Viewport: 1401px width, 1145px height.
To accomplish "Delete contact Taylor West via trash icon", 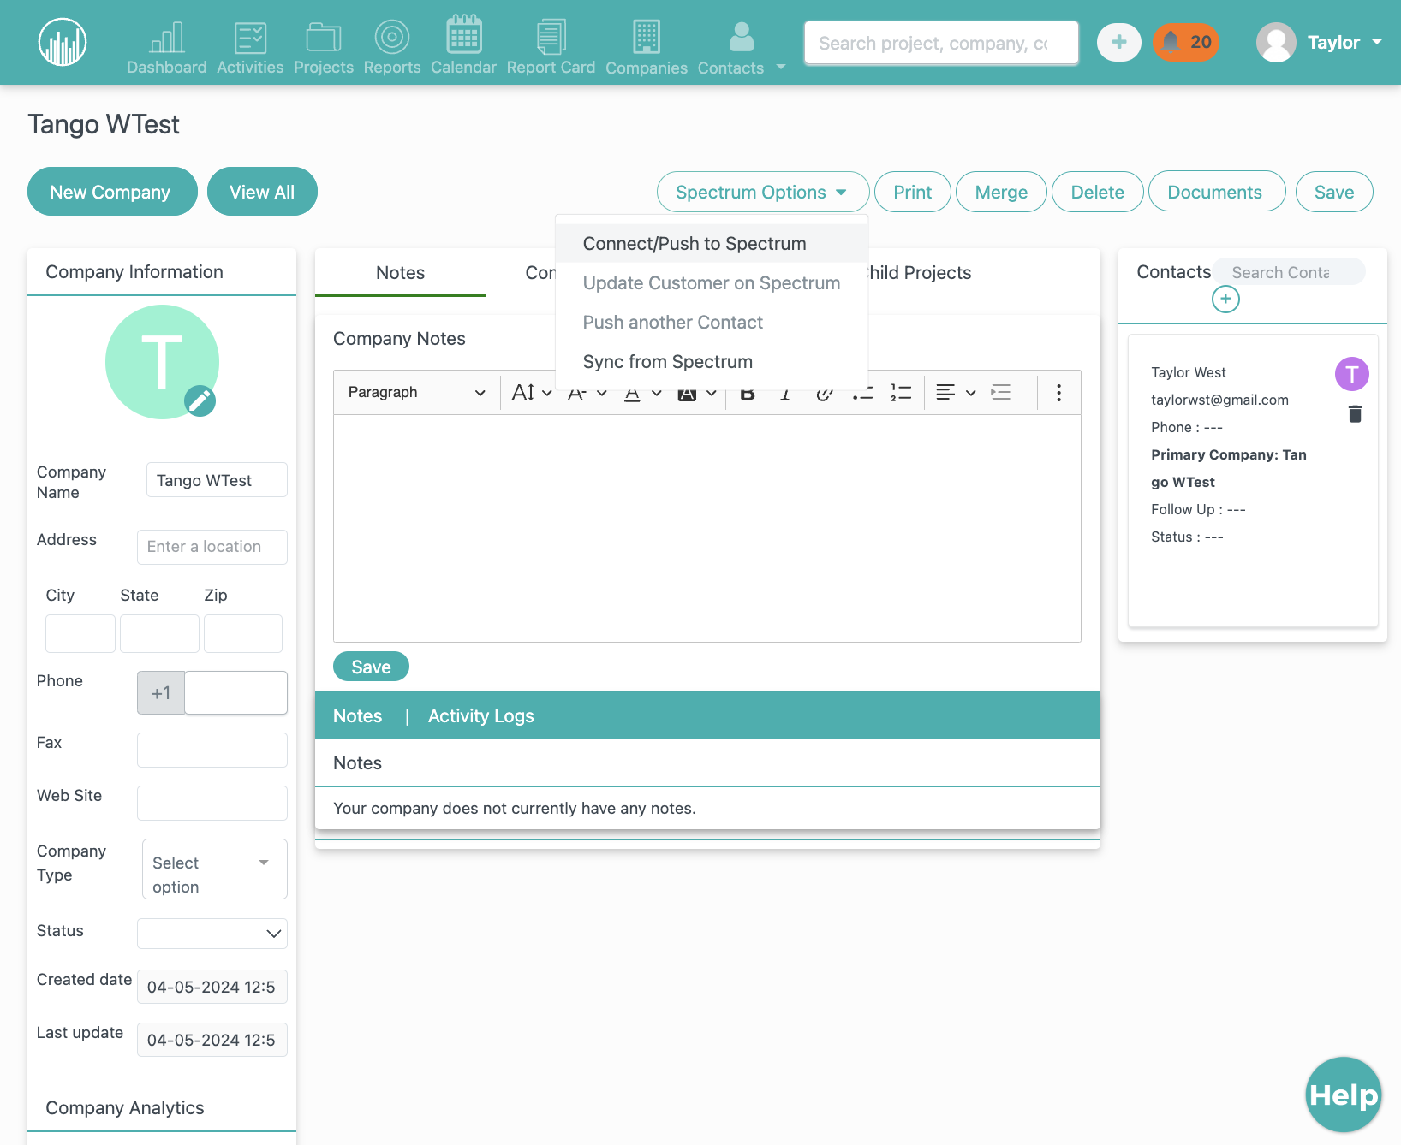I will click(1355, 414).
